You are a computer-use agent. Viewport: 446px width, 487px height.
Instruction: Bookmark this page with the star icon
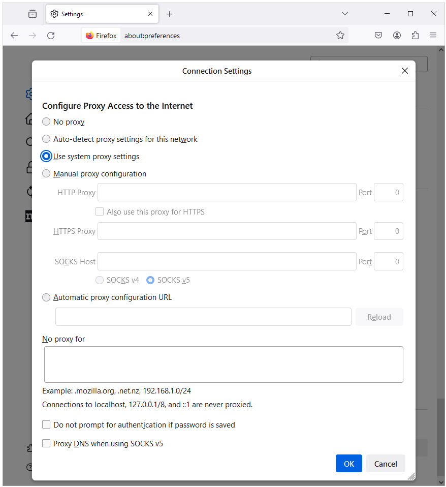(340, 35)
